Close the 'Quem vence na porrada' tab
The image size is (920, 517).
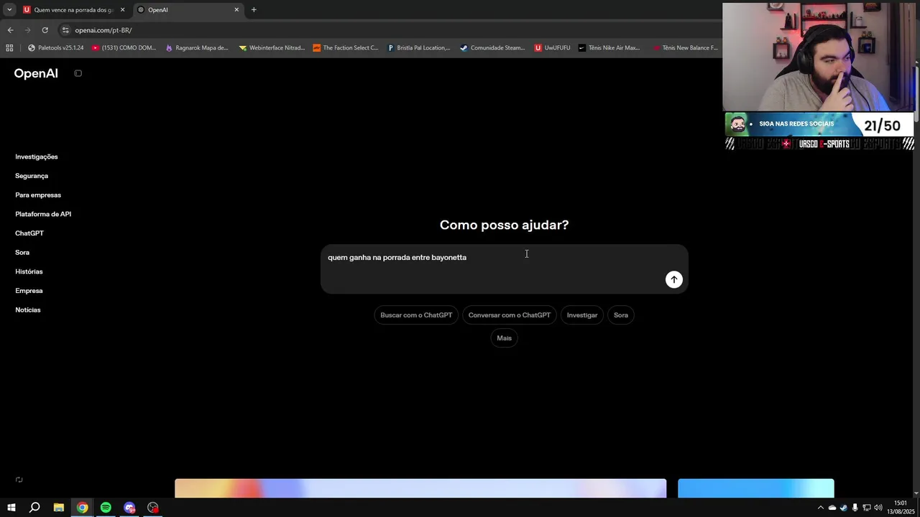(x=122, y=10)
